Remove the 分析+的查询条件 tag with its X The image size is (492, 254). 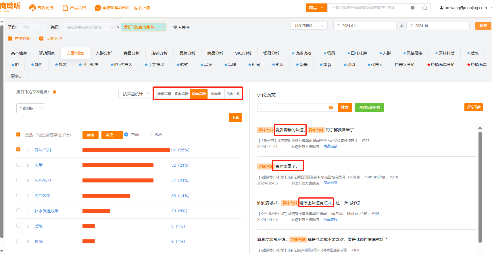tap(162, 27)
